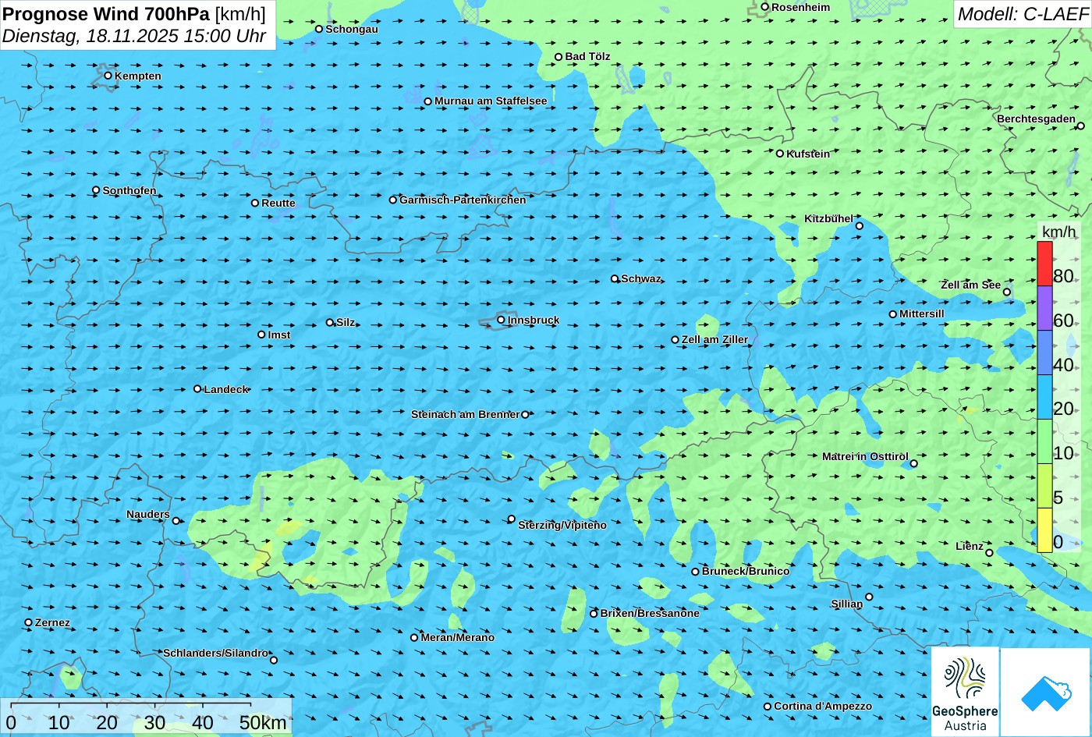The width and height of the screenshot is (1092, 737).
Task: Select the Schwaz marker circle
Action: [x=614, y=278]
